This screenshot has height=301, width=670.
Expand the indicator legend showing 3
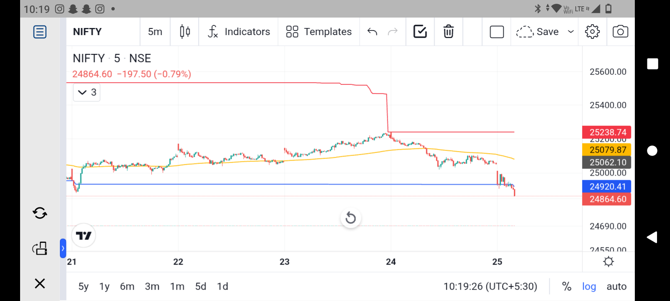tap(87, 92)
